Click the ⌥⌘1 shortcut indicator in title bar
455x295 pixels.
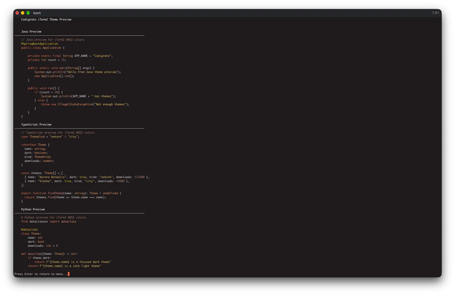435,13
